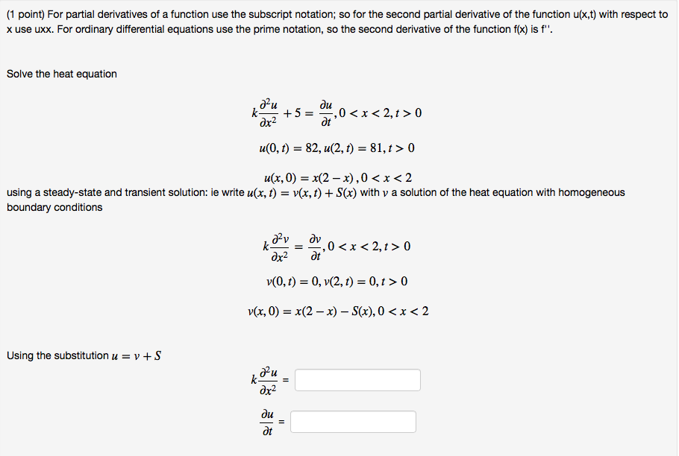679x456 pixels.
Task: Click inside the first empty answer box
Action: coord(357,379)
